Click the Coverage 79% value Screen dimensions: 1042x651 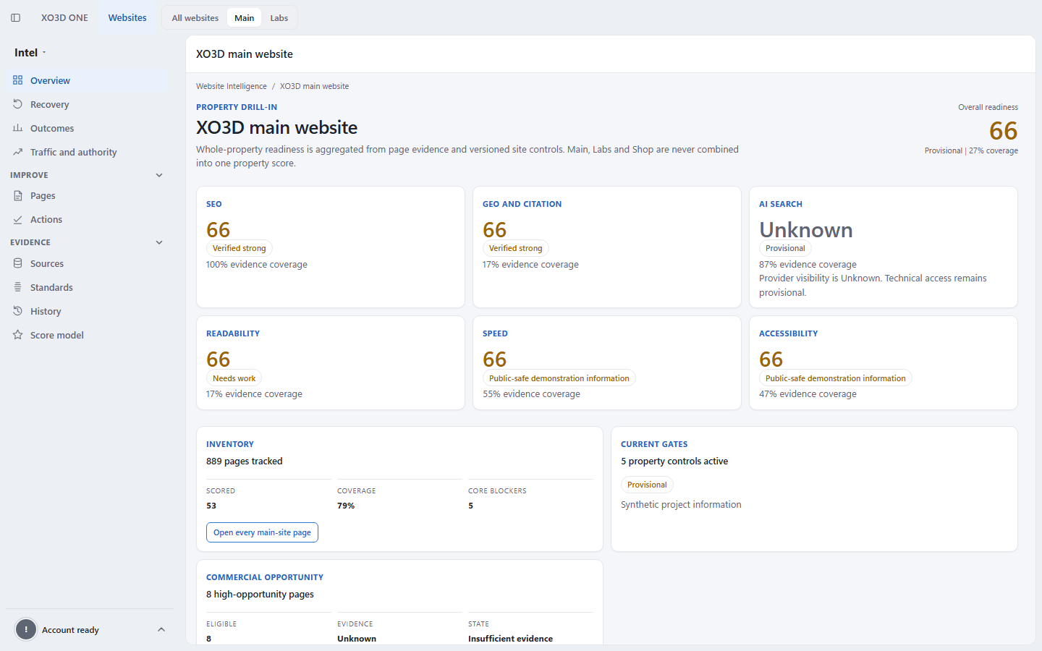pos(346,506)
